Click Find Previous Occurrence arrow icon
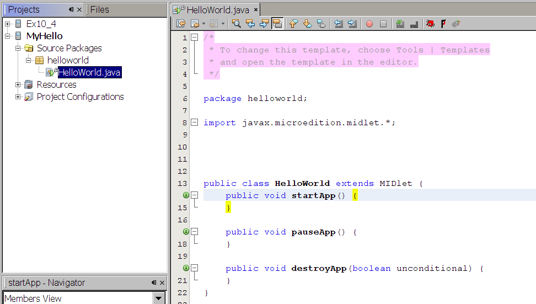 point(250,24)
